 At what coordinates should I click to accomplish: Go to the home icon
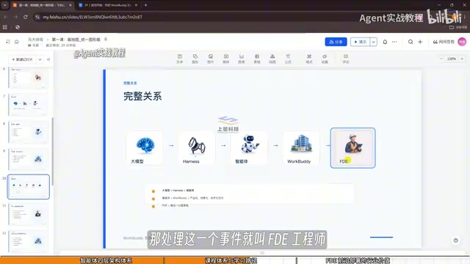pyautogui.click(x=16, y=42)
